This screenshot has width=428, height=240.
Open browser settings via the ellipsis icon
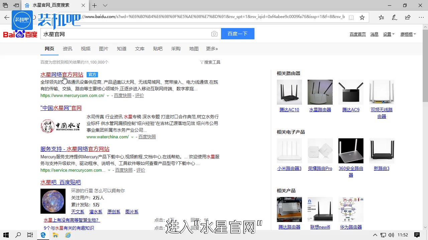click(x=421, y=17)
